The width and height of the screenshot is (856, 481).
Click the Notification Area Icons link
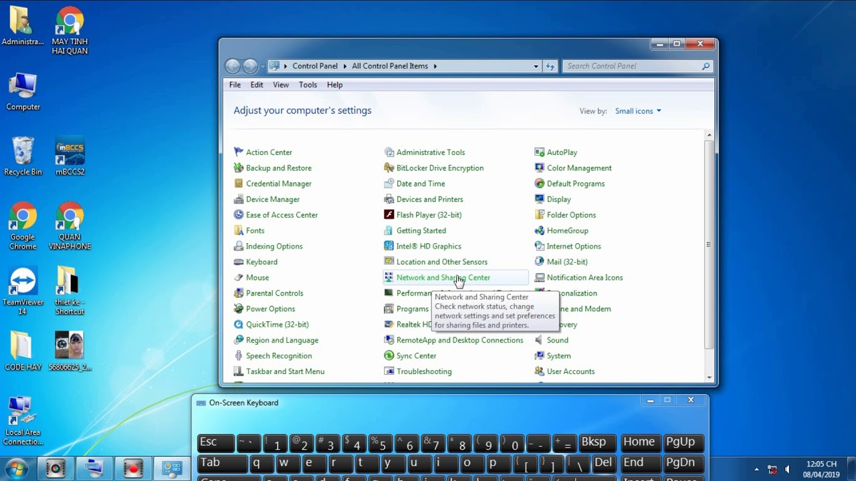click(584, 277)
